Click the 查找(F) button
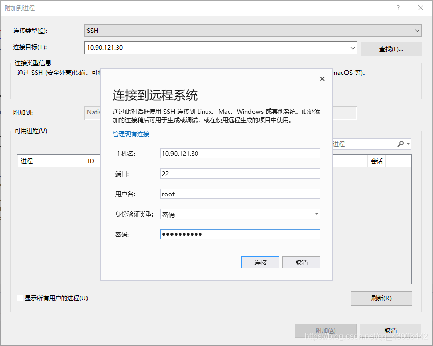This screenshot has height=346, width=433. pyautogui.click(x=391, y=49)
